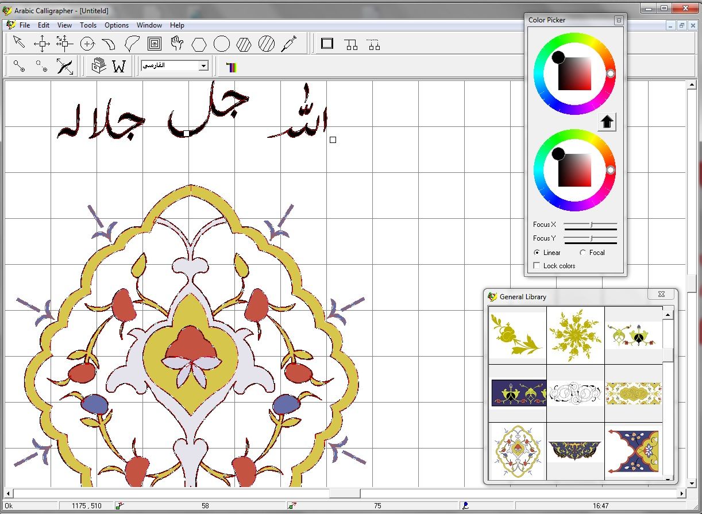This screenshot has width=702, height=514.
Task: Select the leaf-shaped freeform tool
Action: [132, 43]
